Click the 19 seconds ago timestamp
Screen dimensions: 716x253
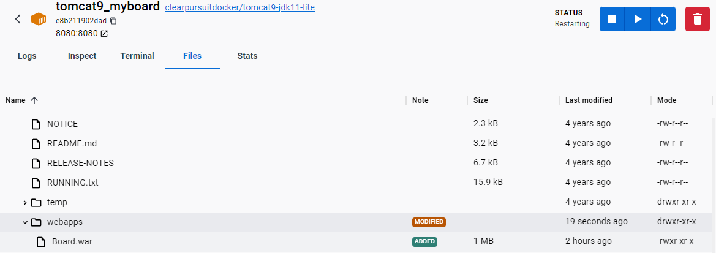597,222
